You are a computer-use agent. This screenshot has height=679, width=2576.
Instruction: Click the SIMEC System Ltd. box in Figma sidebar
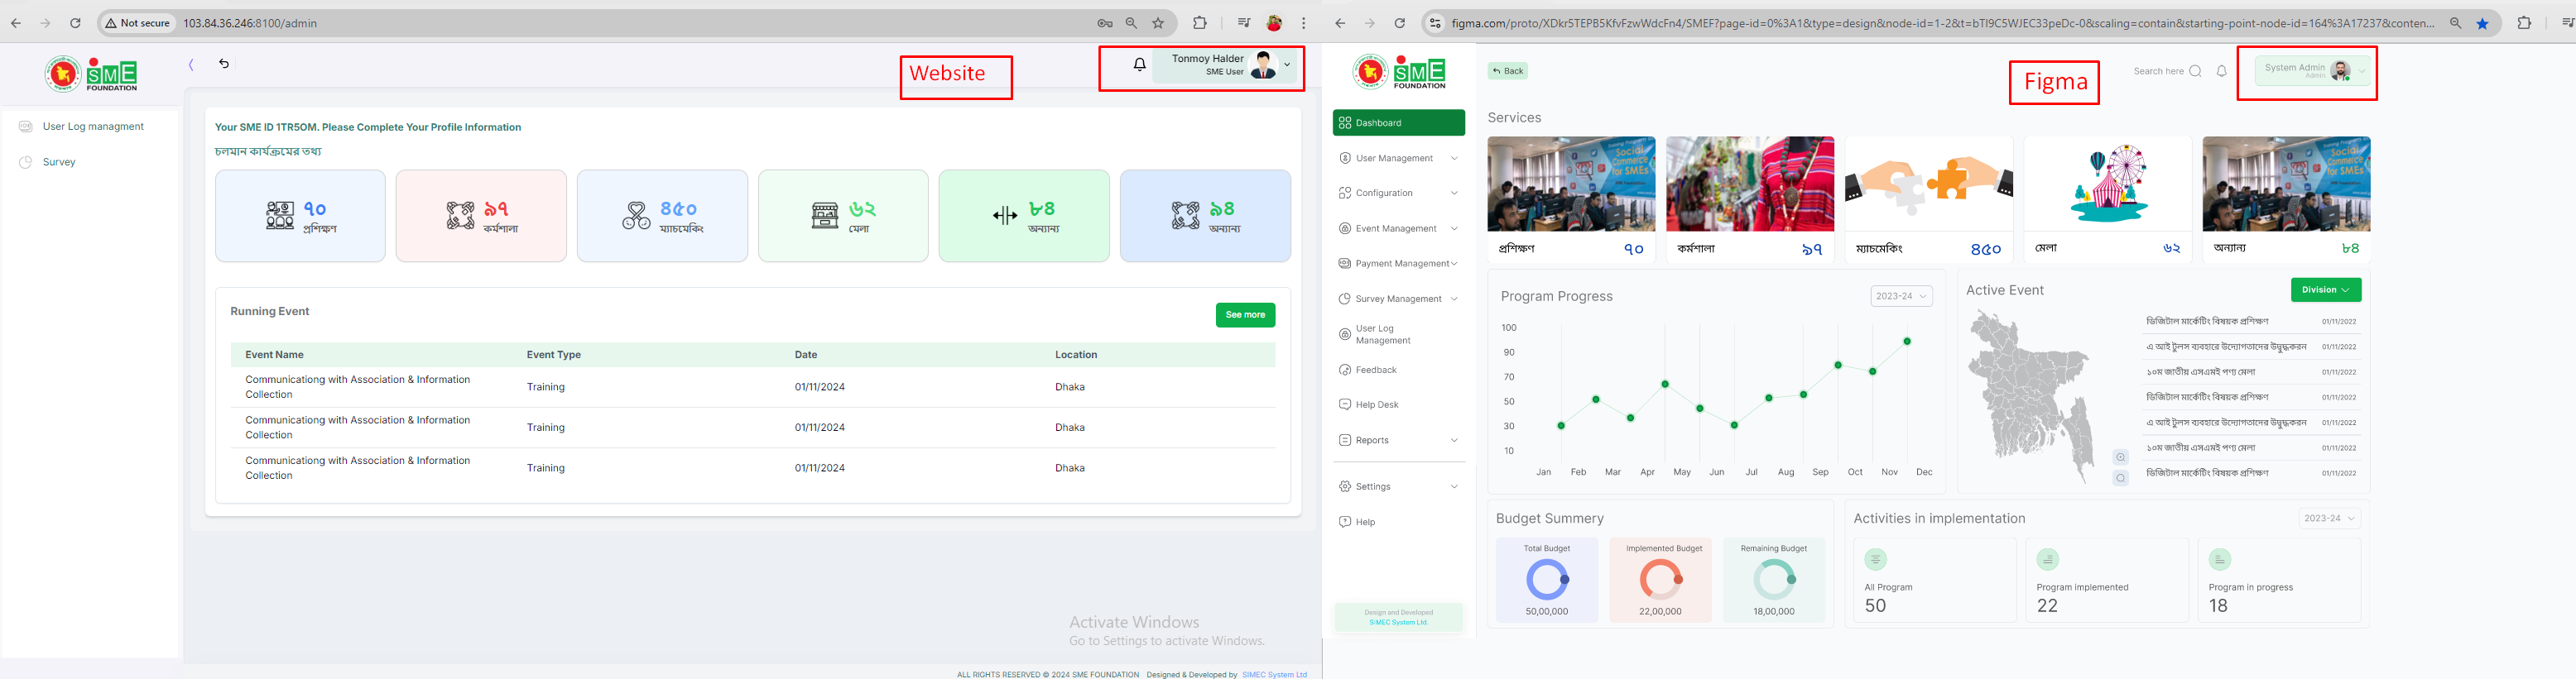coord(1398,617)
